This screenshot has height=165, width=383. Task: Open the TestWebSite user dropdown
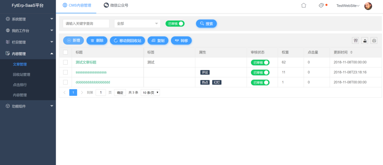point(348,6)
